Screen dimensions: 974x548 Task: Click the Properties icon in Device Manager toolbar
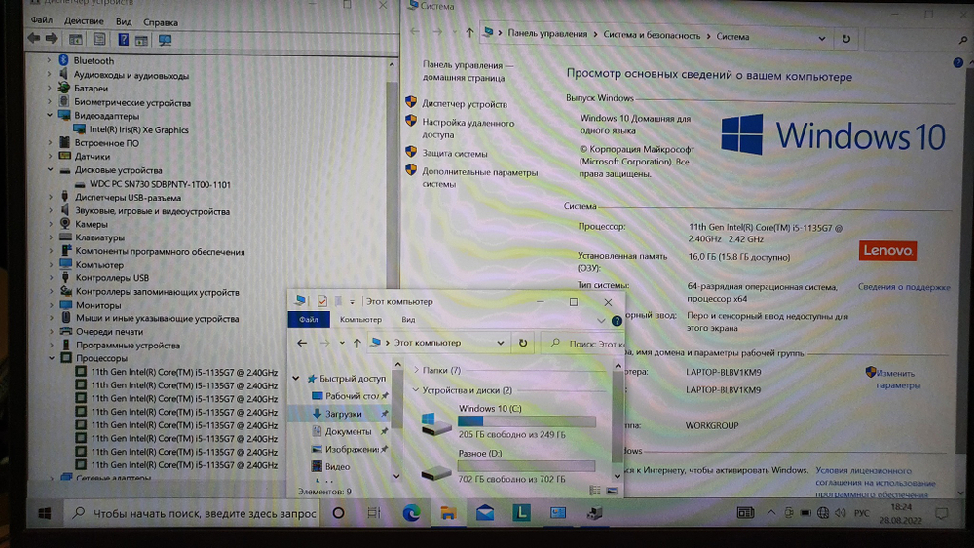pyautogui.click(x=99, y=39)
